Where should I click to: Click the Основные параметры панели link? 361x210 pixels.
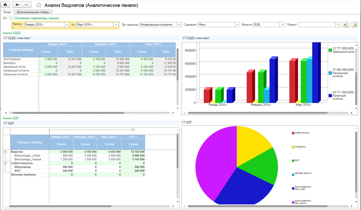(37, 18)
